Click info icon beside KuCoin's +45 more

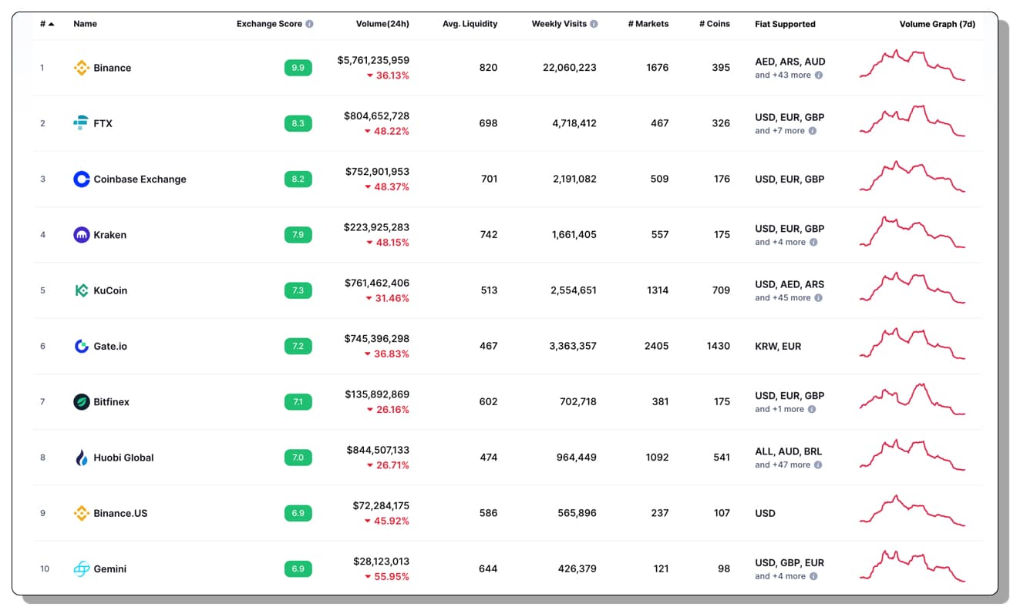point(819,297)
